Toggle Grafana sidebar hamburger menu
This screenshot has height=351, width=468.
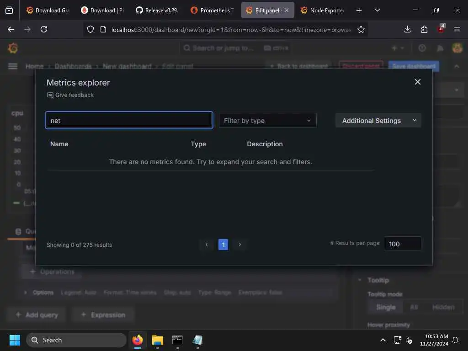(x=12, y=66)
